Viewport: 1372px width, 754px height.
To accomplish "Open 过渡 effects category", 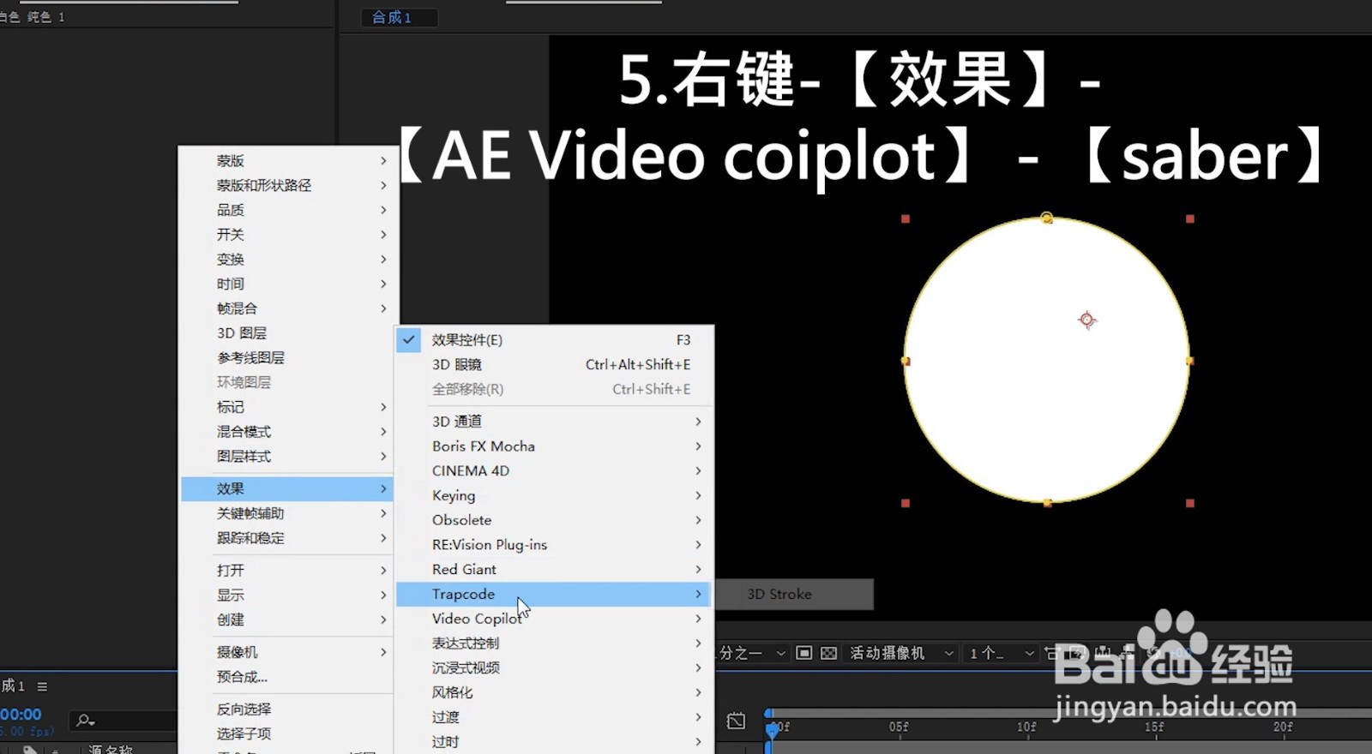I will click(554, 717).
